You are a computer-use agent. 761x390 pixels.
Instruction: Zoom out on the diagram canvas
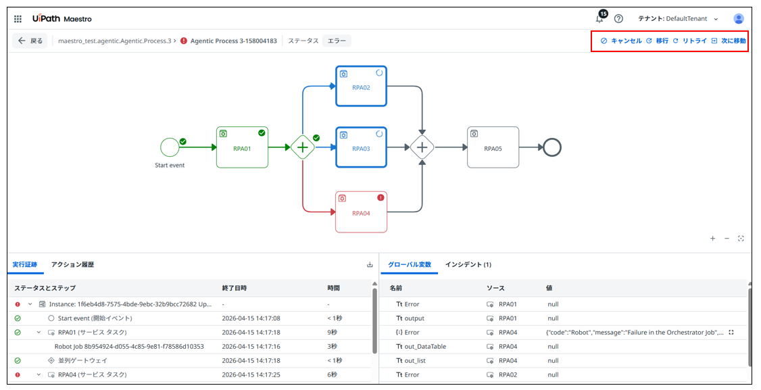click(x=727, y=239)
